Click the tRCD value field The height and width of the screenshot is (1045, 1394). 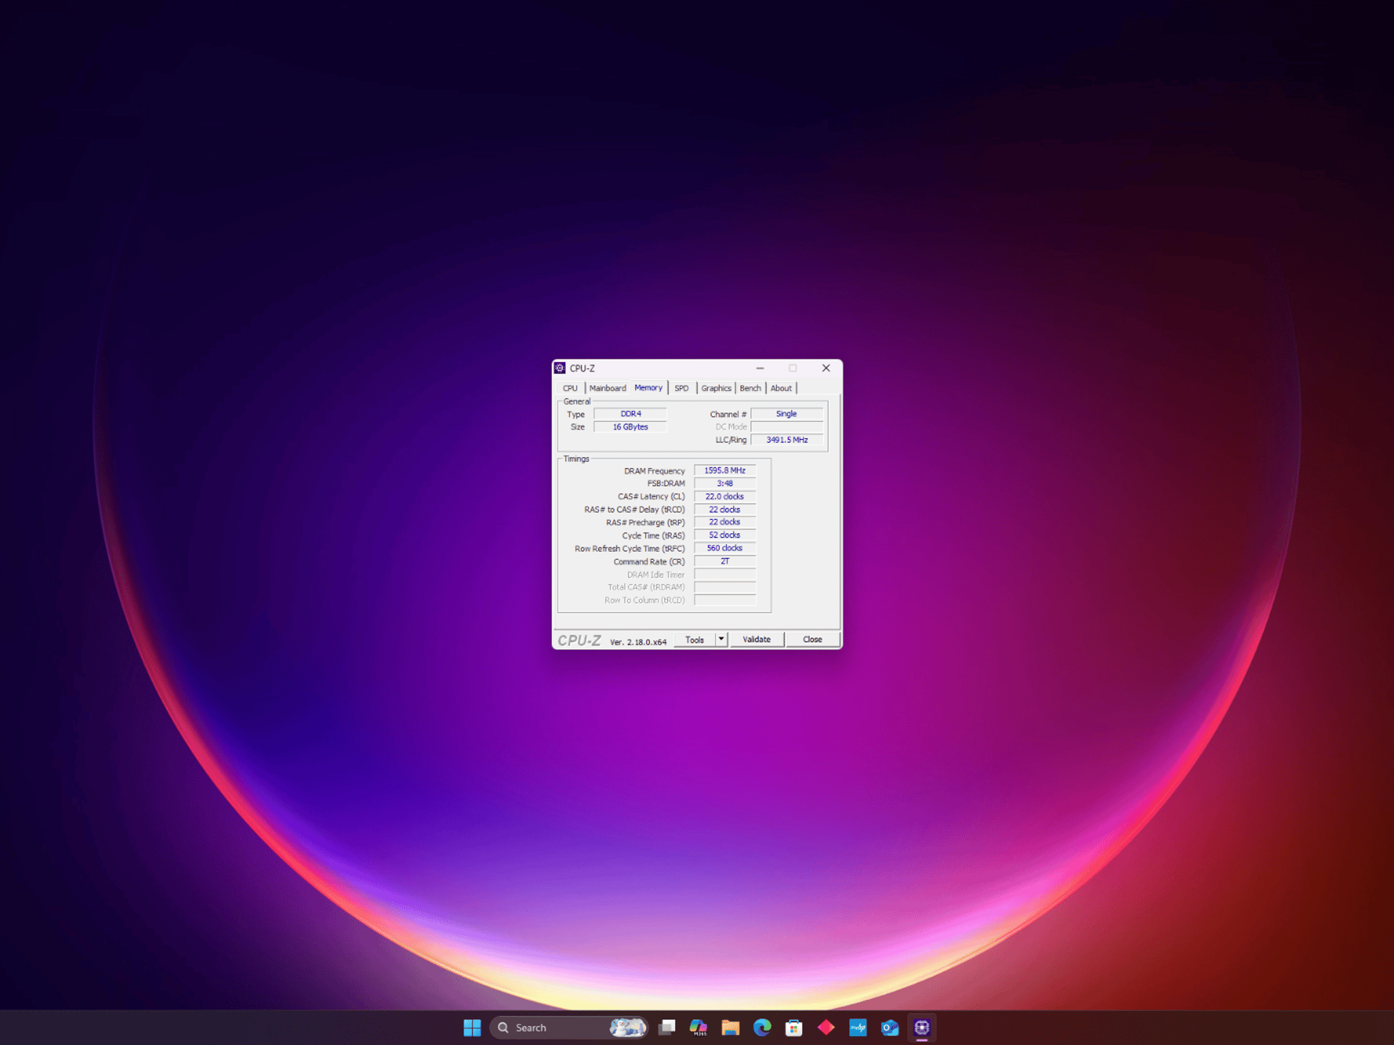coord(725,509)
